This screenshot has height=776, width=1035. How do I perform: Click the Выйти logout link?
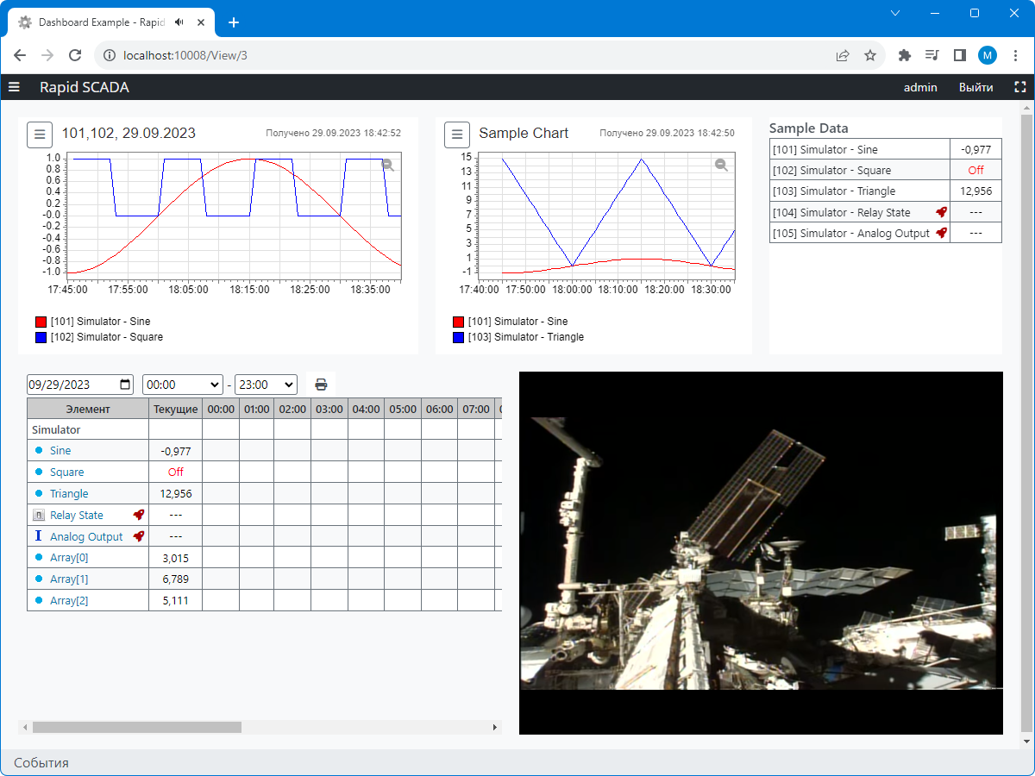pos(975,87)
